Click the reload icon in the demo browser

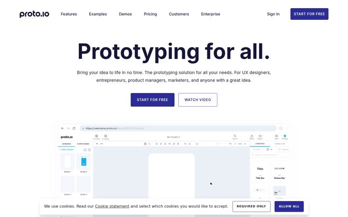point(74,128)
